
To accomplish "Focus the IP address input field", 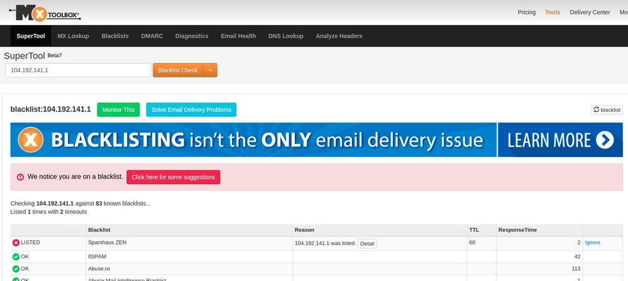I will pos(78,70).
